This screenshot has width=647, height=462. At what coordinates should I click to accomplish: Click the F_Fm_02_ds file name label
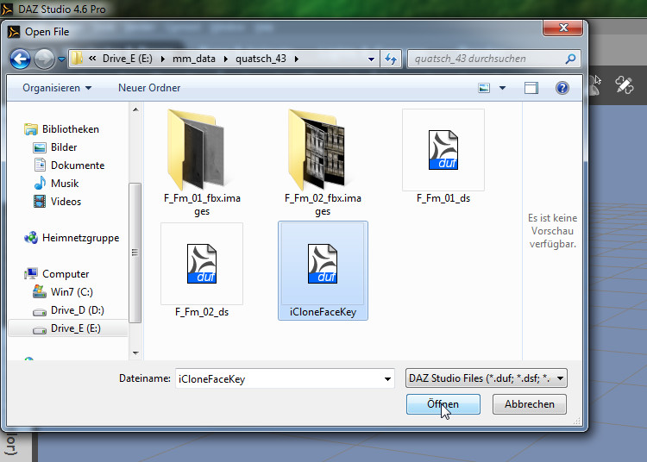pyautogui.click(x=202, y=312)
